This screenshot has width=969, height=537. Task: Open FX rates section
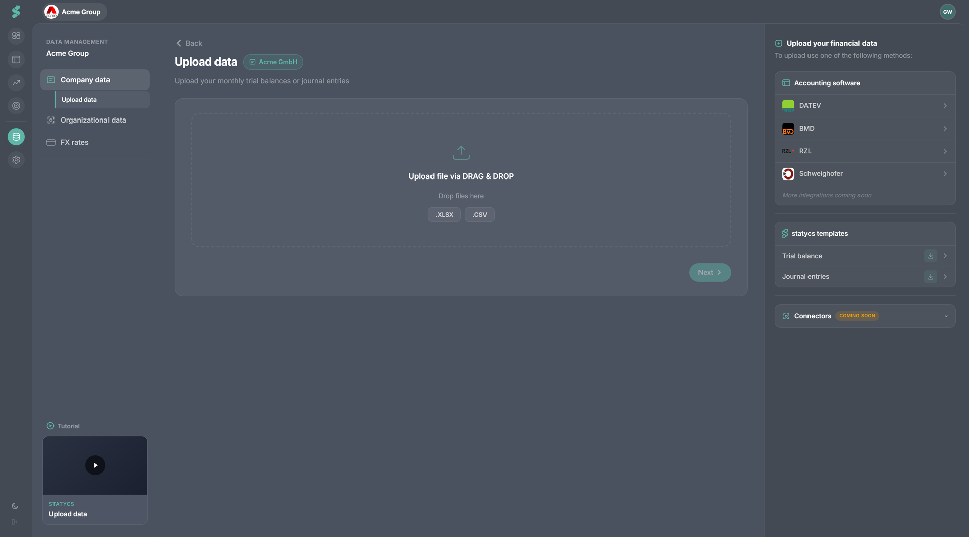click(x=95, y=142)
